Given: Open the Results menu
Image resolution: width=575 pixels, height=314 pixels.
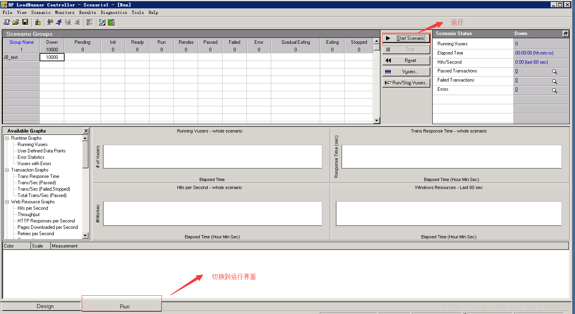Looking at the screenshot, I should (x=87, y=12).
